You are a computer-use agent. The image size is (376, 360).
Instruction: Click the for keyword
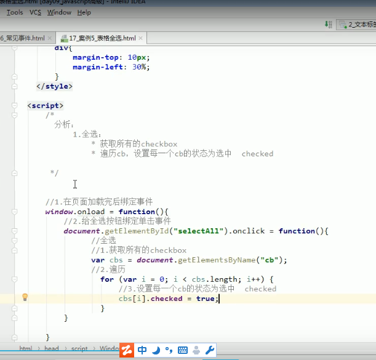click(x=107, y=279)
